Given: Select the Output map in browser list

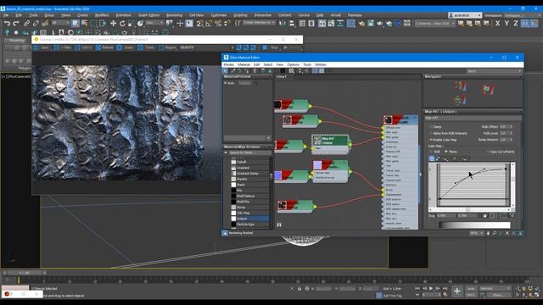Looking at the screenshot, I should point(249,219).
